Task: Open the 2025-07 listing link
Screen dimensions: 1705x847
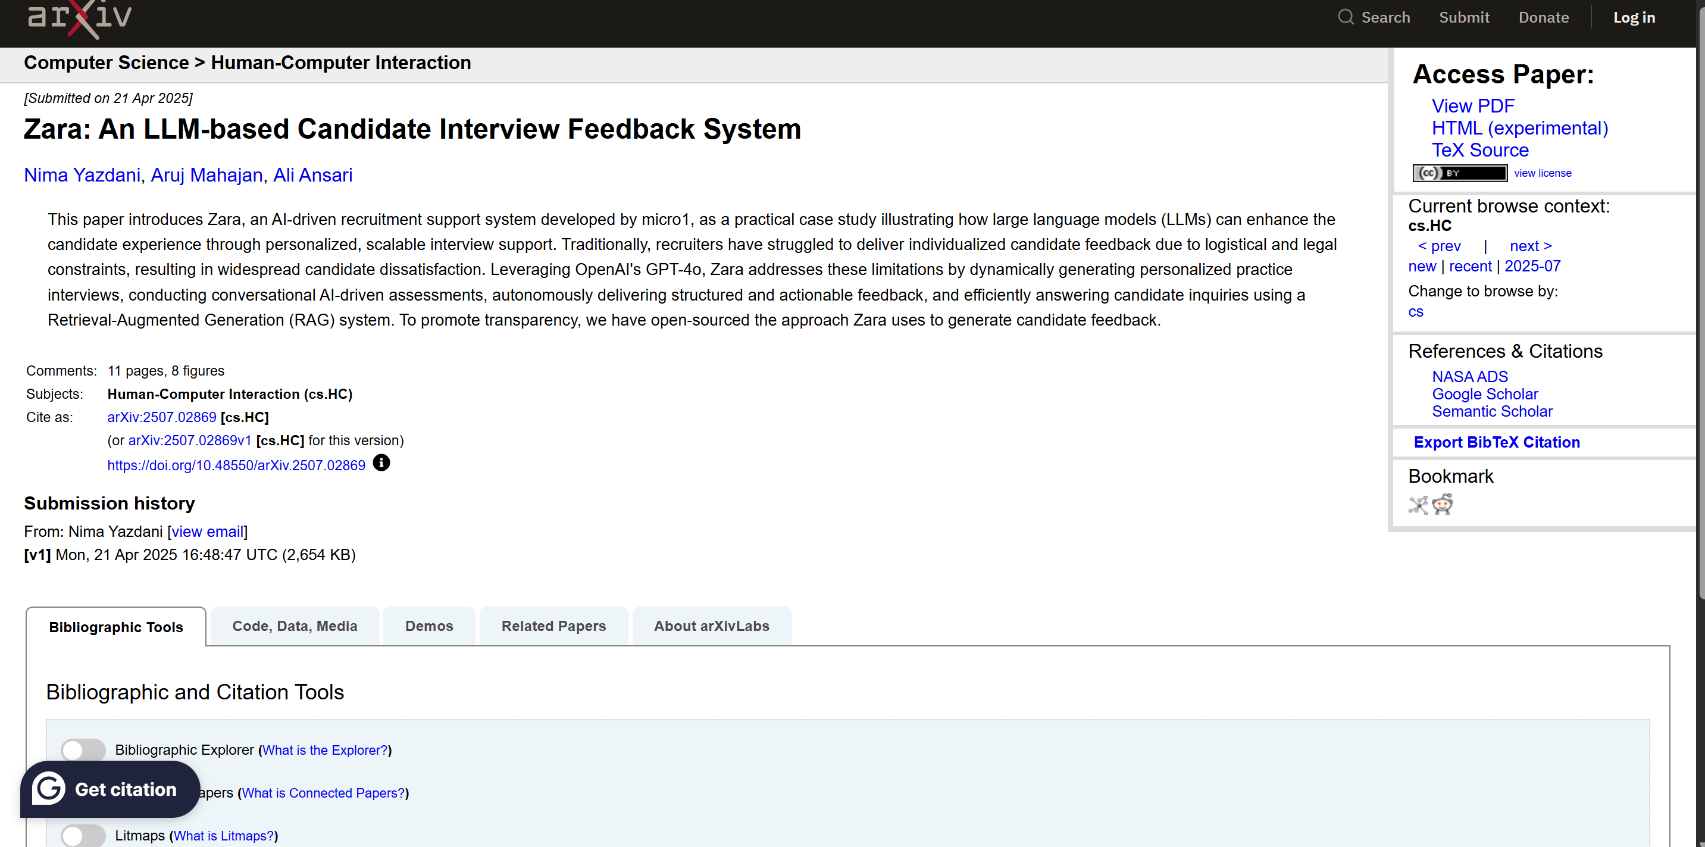Action: pos(1532,266)
